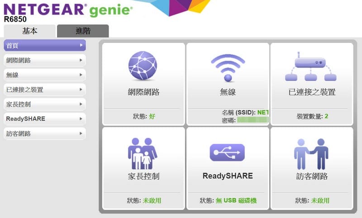Click the parental controls family icon
The height and width of the screenshot is (218, 362).
[143, 154]
